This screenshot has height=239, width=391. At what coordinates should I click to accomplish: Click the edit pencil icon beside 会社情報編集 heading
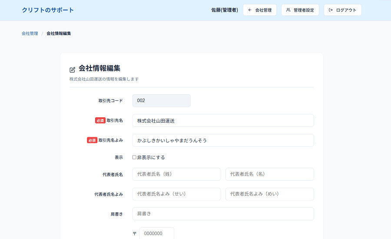click(73, 70)
